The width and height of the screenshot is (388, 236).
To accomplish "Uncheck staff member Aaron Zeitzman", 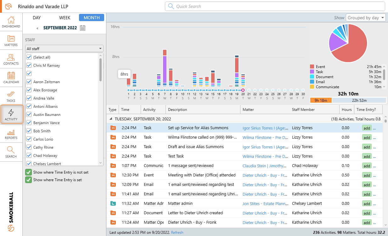I will point(29,82).
